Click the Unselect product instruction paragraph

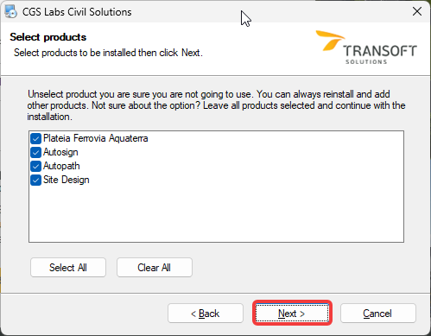(216, 105)
